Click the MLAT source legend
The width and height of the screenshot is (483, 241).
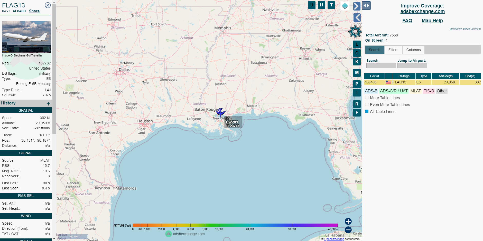point(415,91)
